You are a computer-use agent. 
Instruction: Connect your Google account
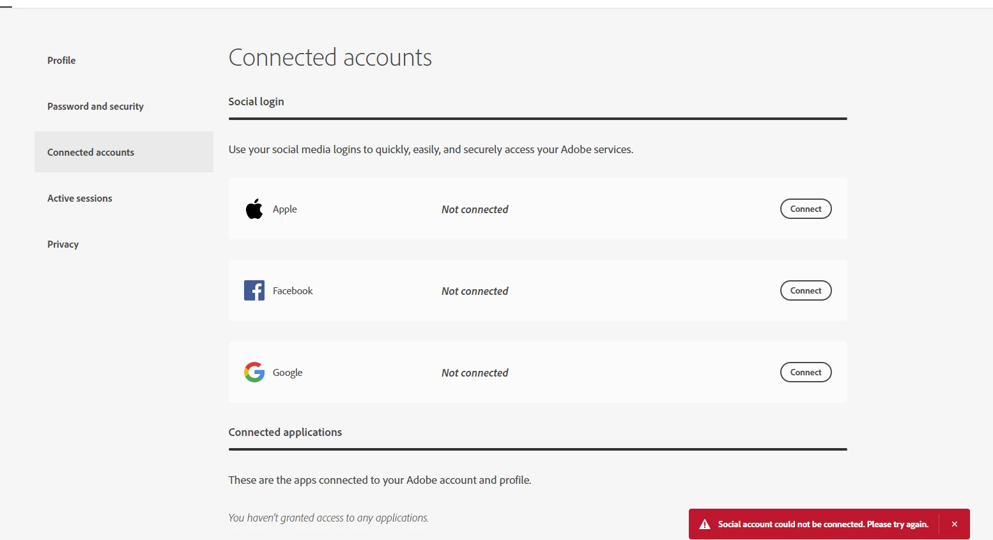(x=806, y=372)
